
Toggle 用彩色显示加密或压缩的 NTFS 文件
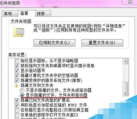point(17,105)
